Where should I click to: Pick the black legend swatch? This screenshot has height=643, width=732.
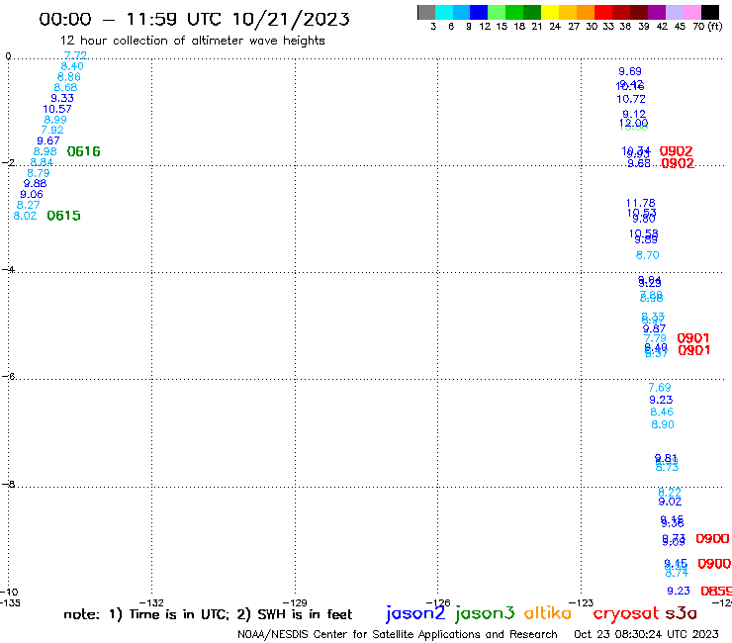(x=710, y=12)
